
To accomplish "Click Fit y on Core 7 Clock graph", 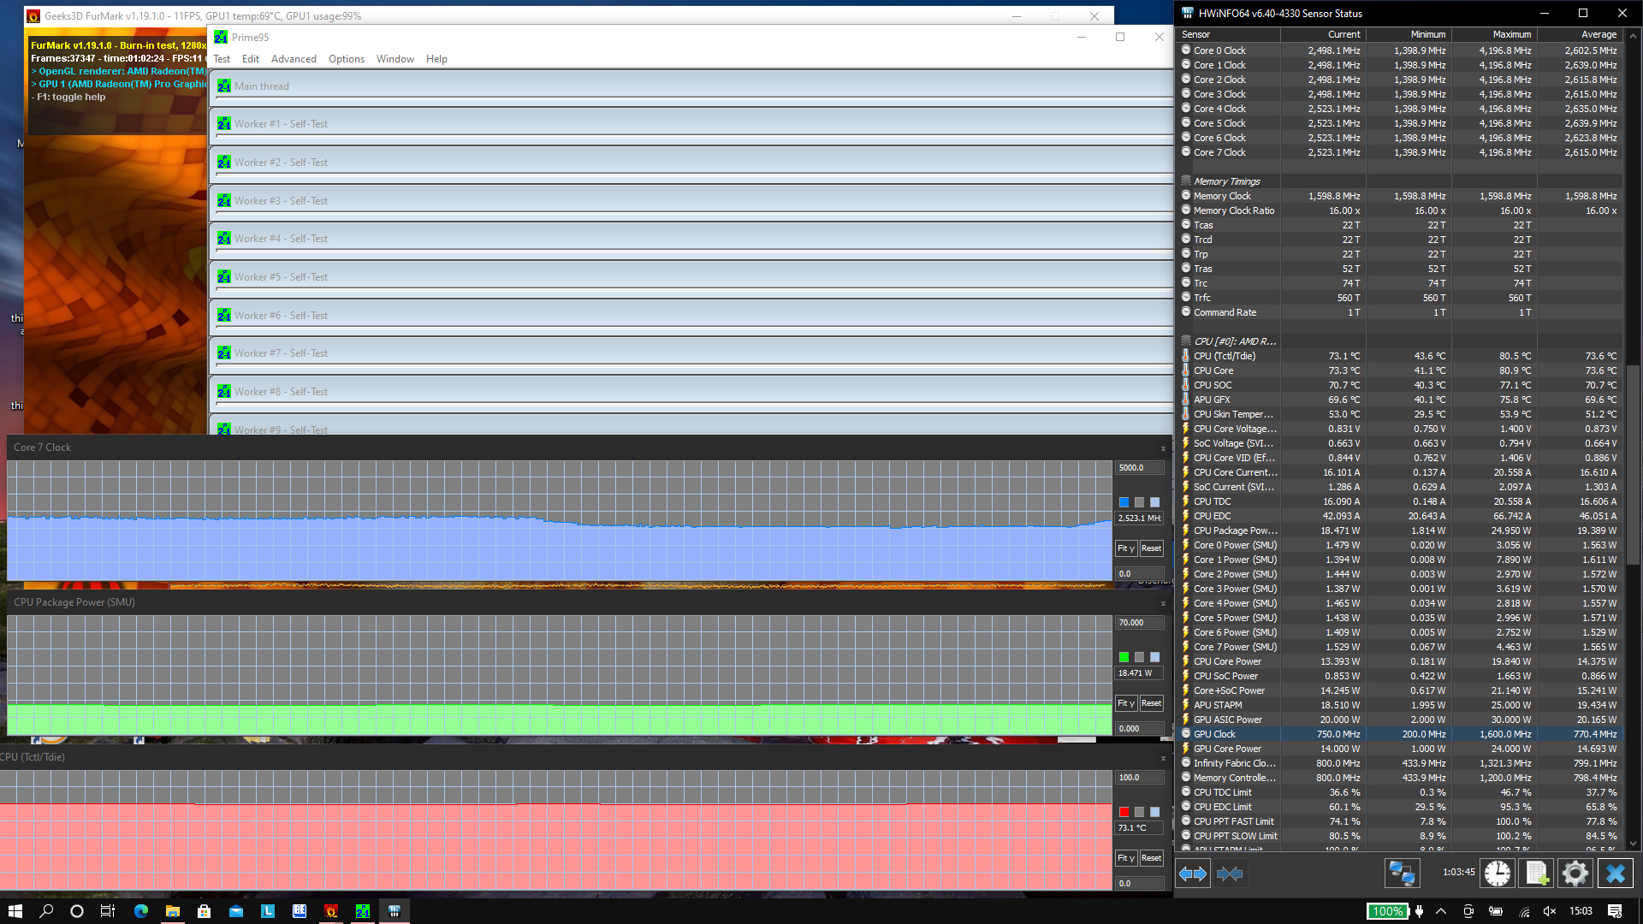I will (x=1125, y=548).
